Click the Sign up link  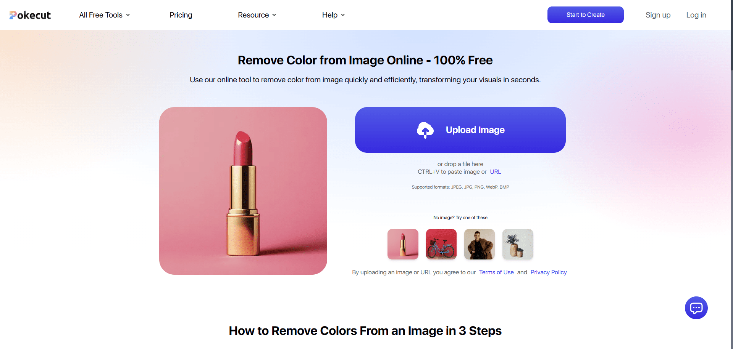click(x=658, y=15)
